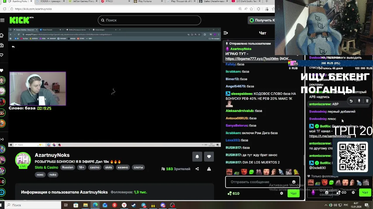Click the Отправить сообщение chat input
The height and width of the screenshot is (209, 373).
click(x=262, y=182)
